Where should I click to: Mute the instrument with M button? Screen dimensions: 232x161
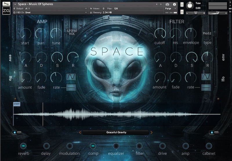(182, 12)
